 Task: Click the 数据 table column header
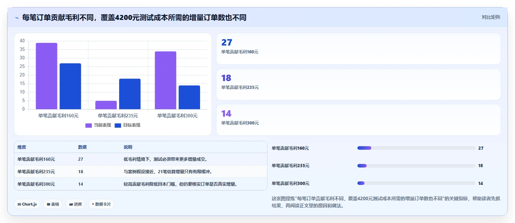point(82,147)
